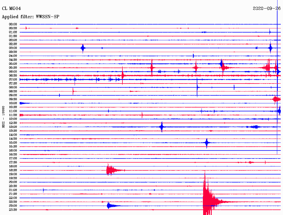Select the 11:00 time label
The width and height of the screenshot is (283, 215).
[13, 111]
